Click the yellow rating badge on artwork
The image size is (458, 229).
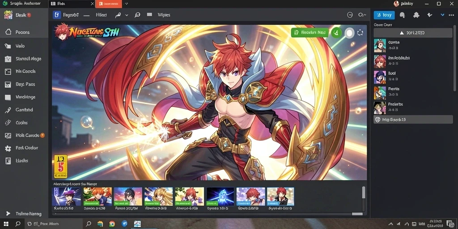click(x=61, y=166)
